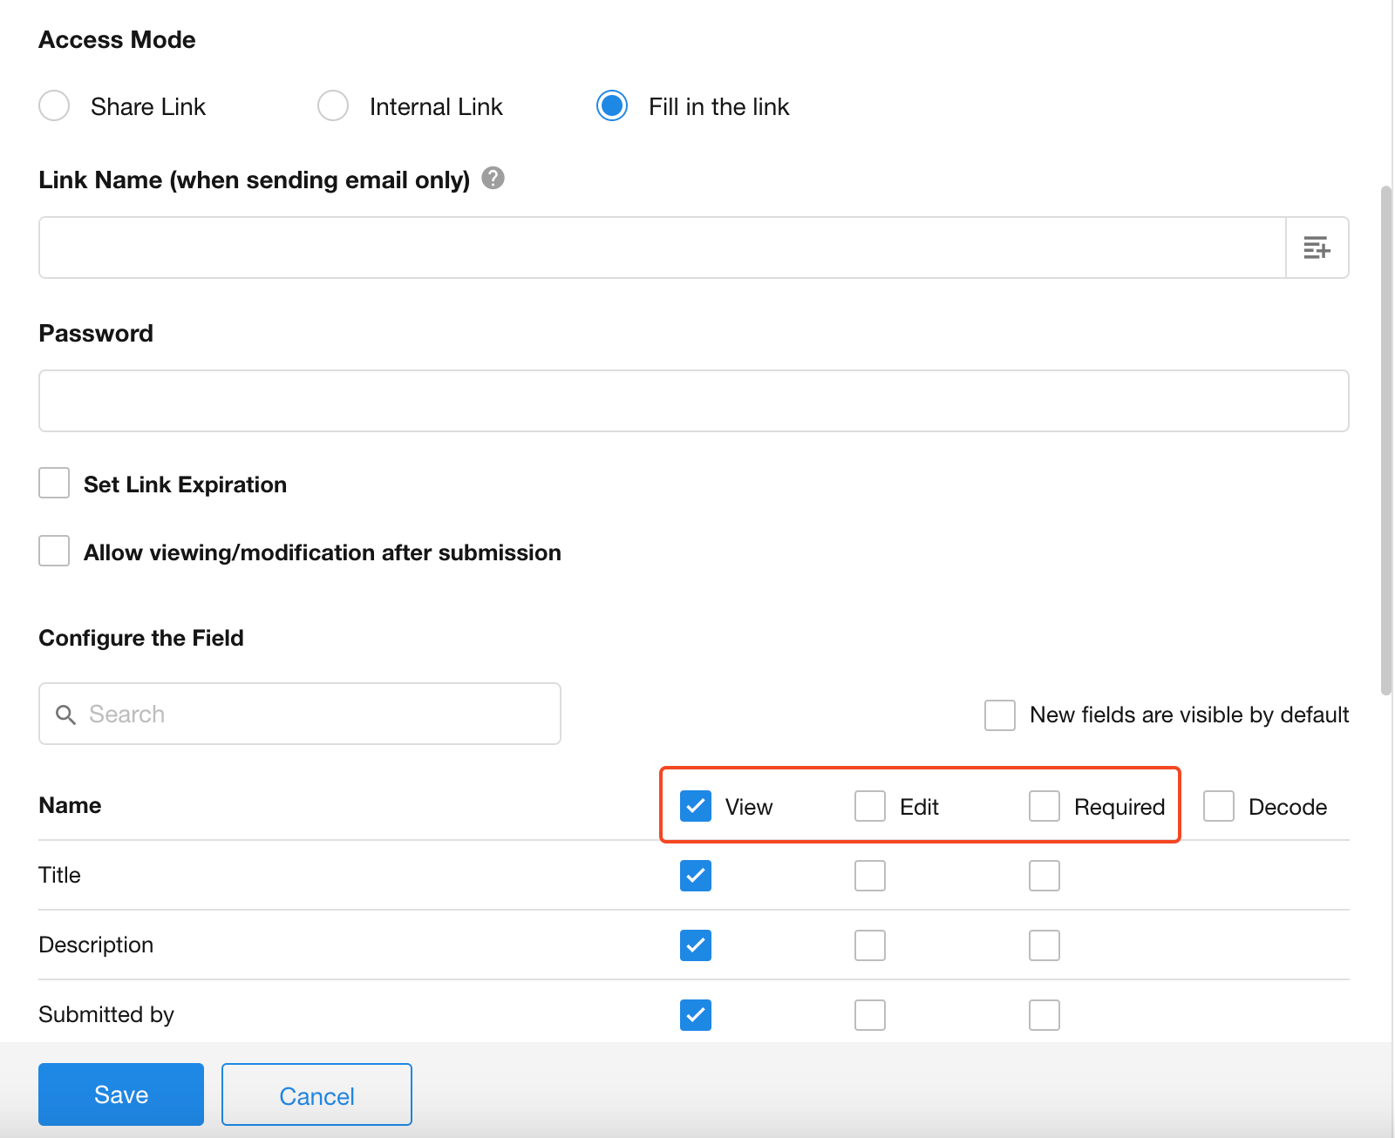Tick New fields are visible by default

pos(999,715)
